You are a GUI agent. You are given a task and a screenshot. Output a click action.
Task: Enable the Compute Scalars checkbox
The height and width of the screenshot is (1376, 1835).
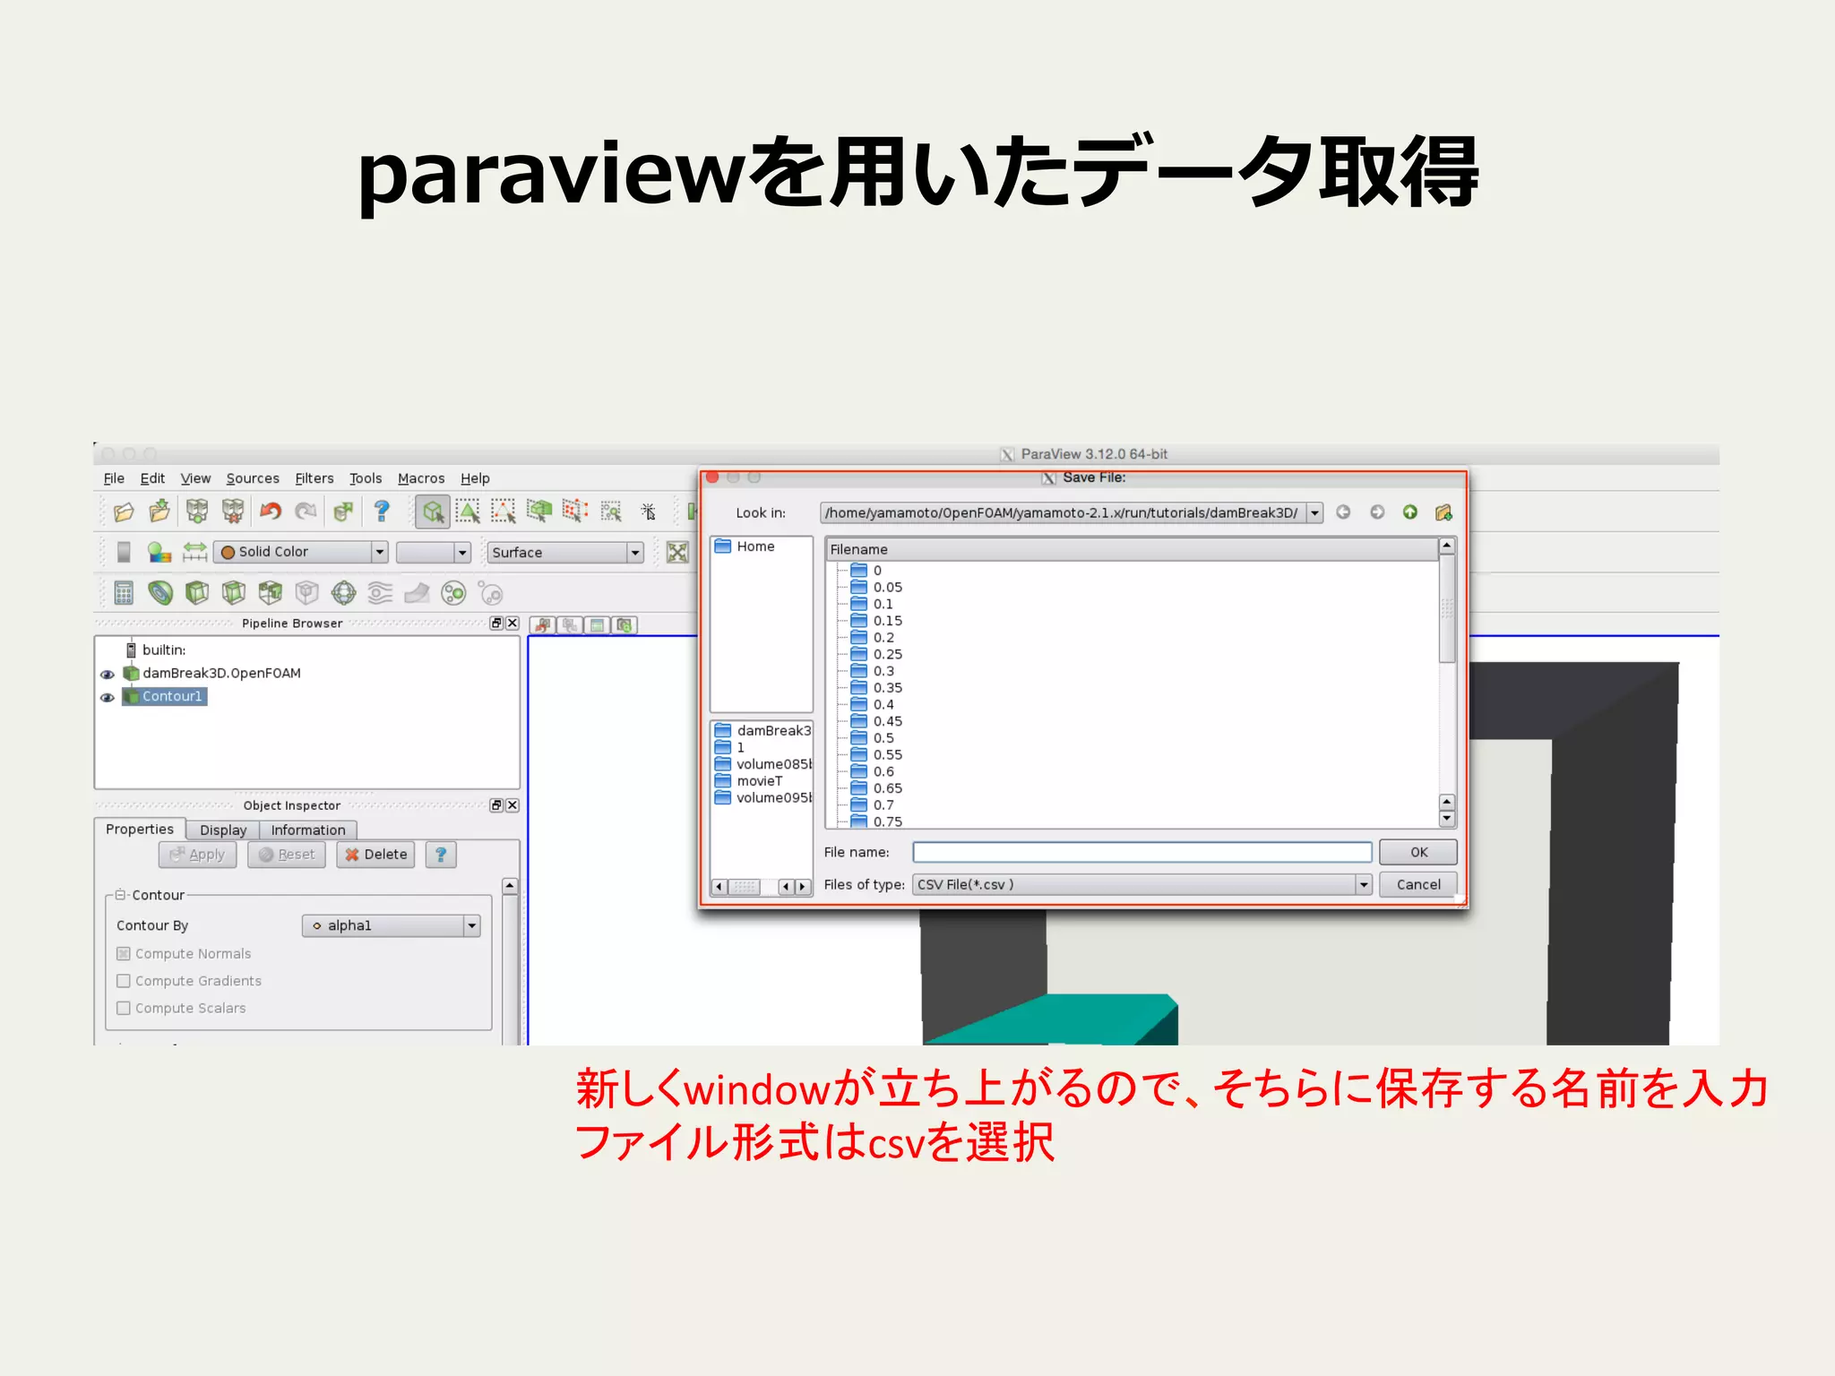click(124, 1008)
